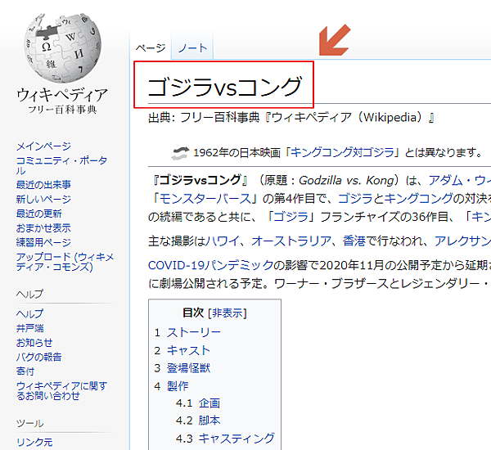Follow キングコング対ゴジラ hatnote link

click(342, 152)
